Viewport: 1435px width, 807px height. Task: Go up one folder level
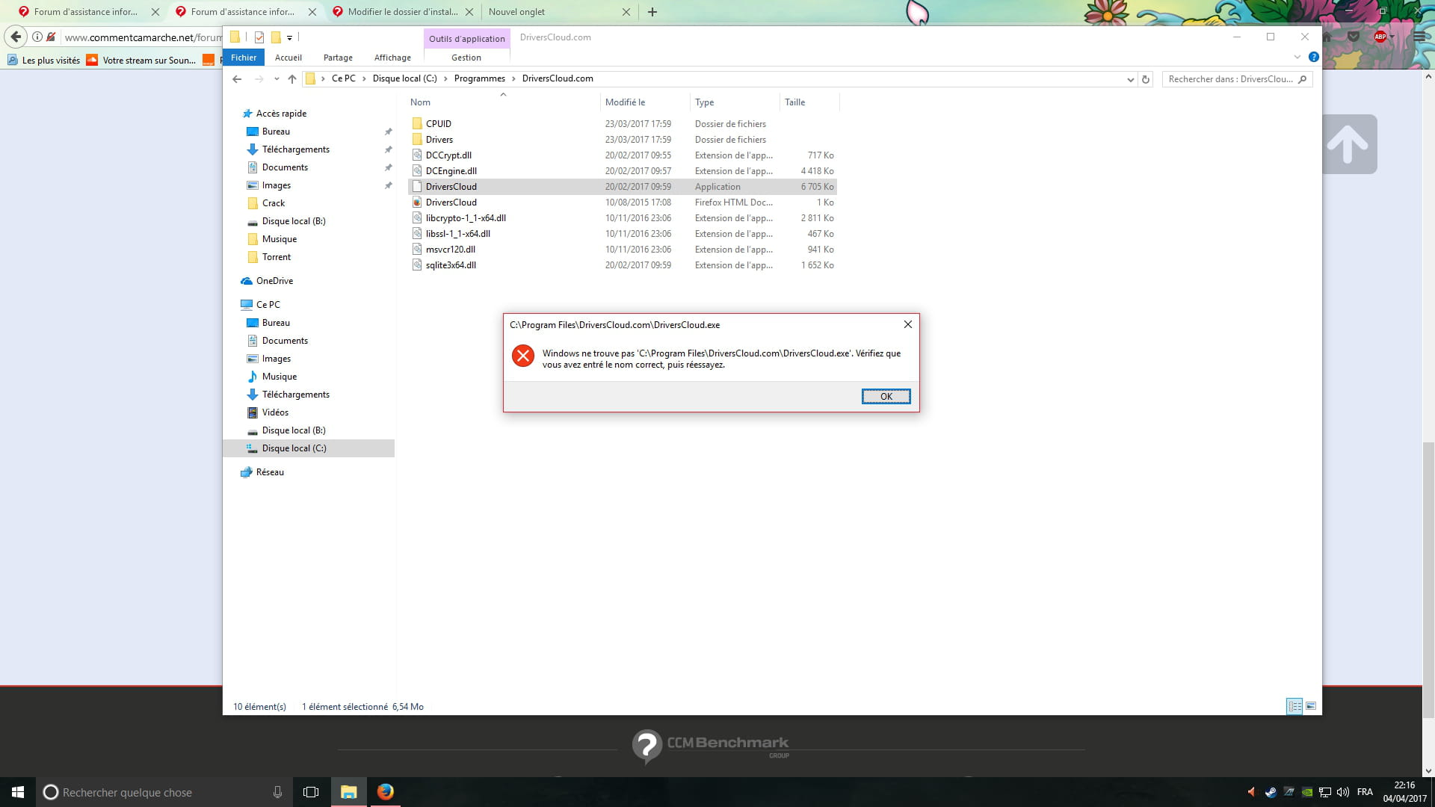(292, 78)
